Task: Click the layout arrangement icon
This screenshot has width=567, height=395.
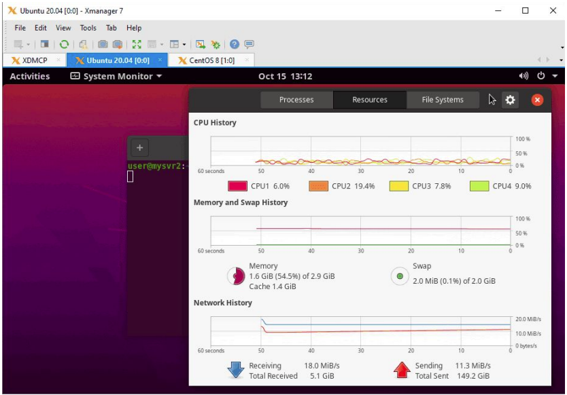Action: pyautogui.click(x=174, y=44)
